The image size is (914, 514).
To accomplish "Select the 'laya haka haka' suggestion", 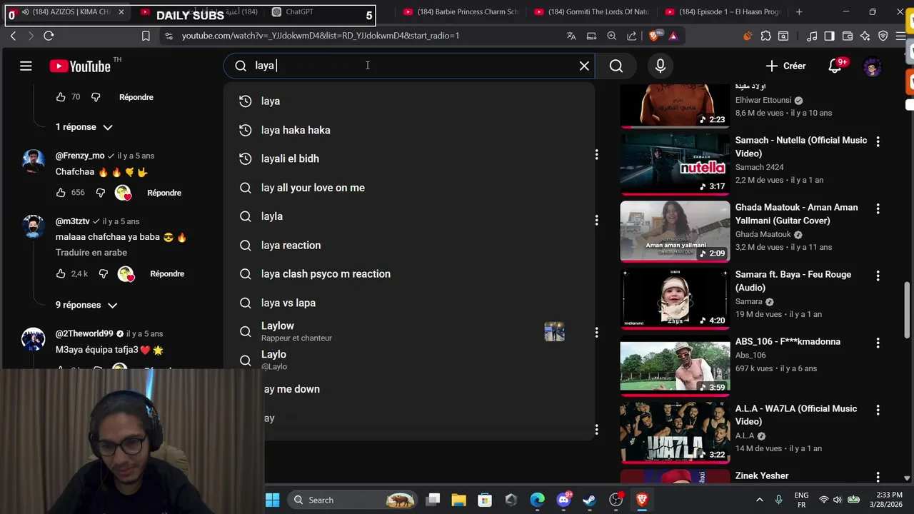I will pyautogui.click(x=409, y=130).
